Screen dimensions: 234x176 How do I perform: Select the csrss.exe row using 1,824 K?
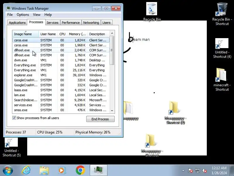coord(61,40)
